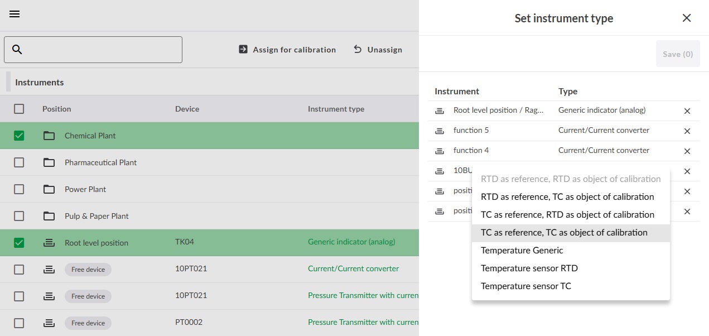
Task: Click the Unassign button
Action: coord(378,50)
